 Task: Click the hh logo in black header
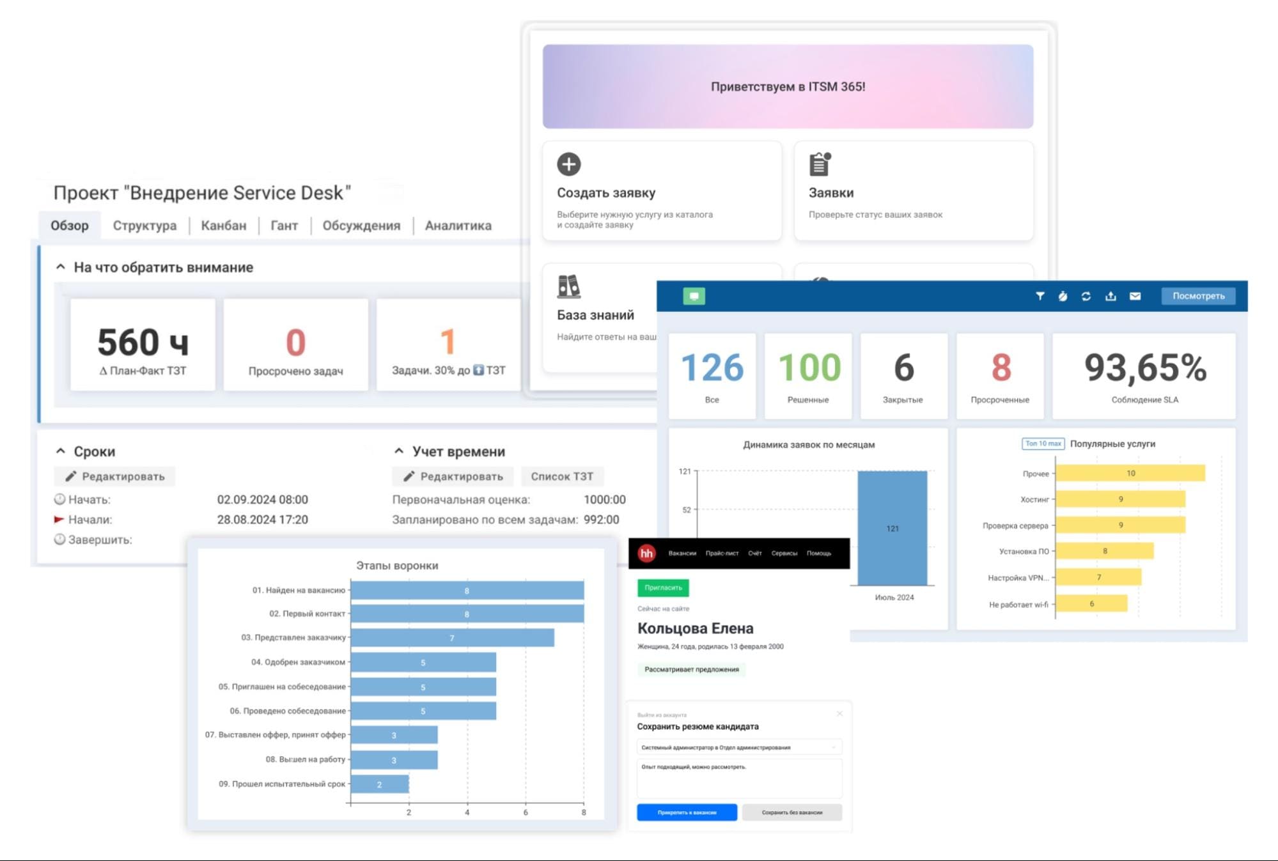point(646,554)
